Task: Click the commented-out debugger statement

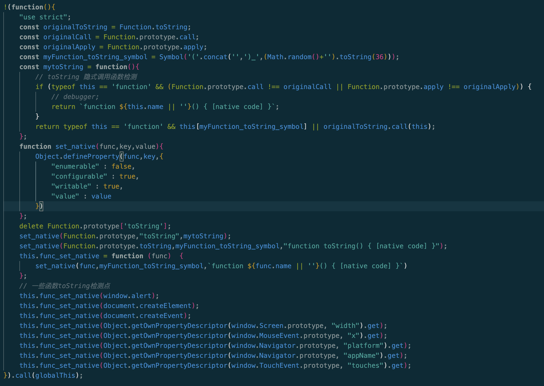Action: coord(75,97)
